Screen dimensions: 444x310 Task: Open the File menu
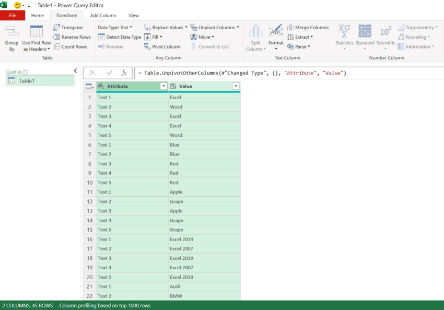coord(12,15)
